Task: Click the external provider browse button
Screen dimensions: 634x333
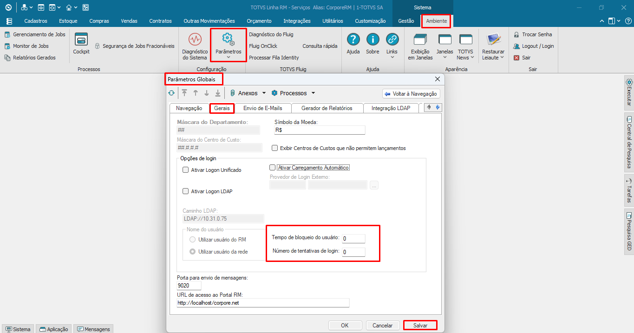Action: (x=374, y=185)
